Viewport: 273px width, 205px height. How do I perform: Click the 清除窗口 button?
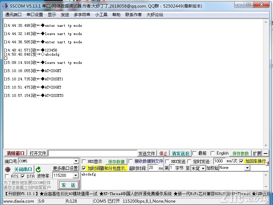pos(15,153)
